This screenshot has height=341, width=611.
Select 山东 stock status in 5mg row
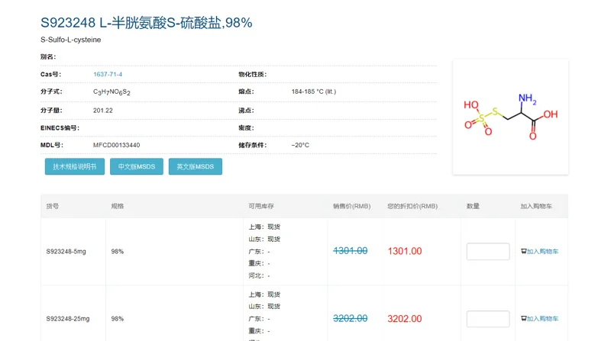(x=264, y=239)
